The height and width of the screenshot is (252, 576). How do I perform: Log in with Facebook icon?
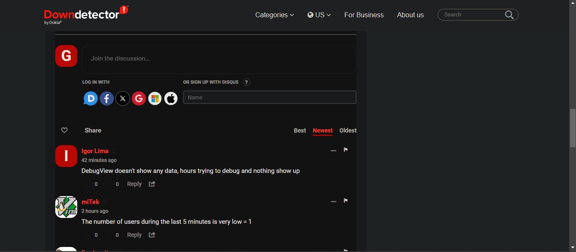click(x=107, y=98)
